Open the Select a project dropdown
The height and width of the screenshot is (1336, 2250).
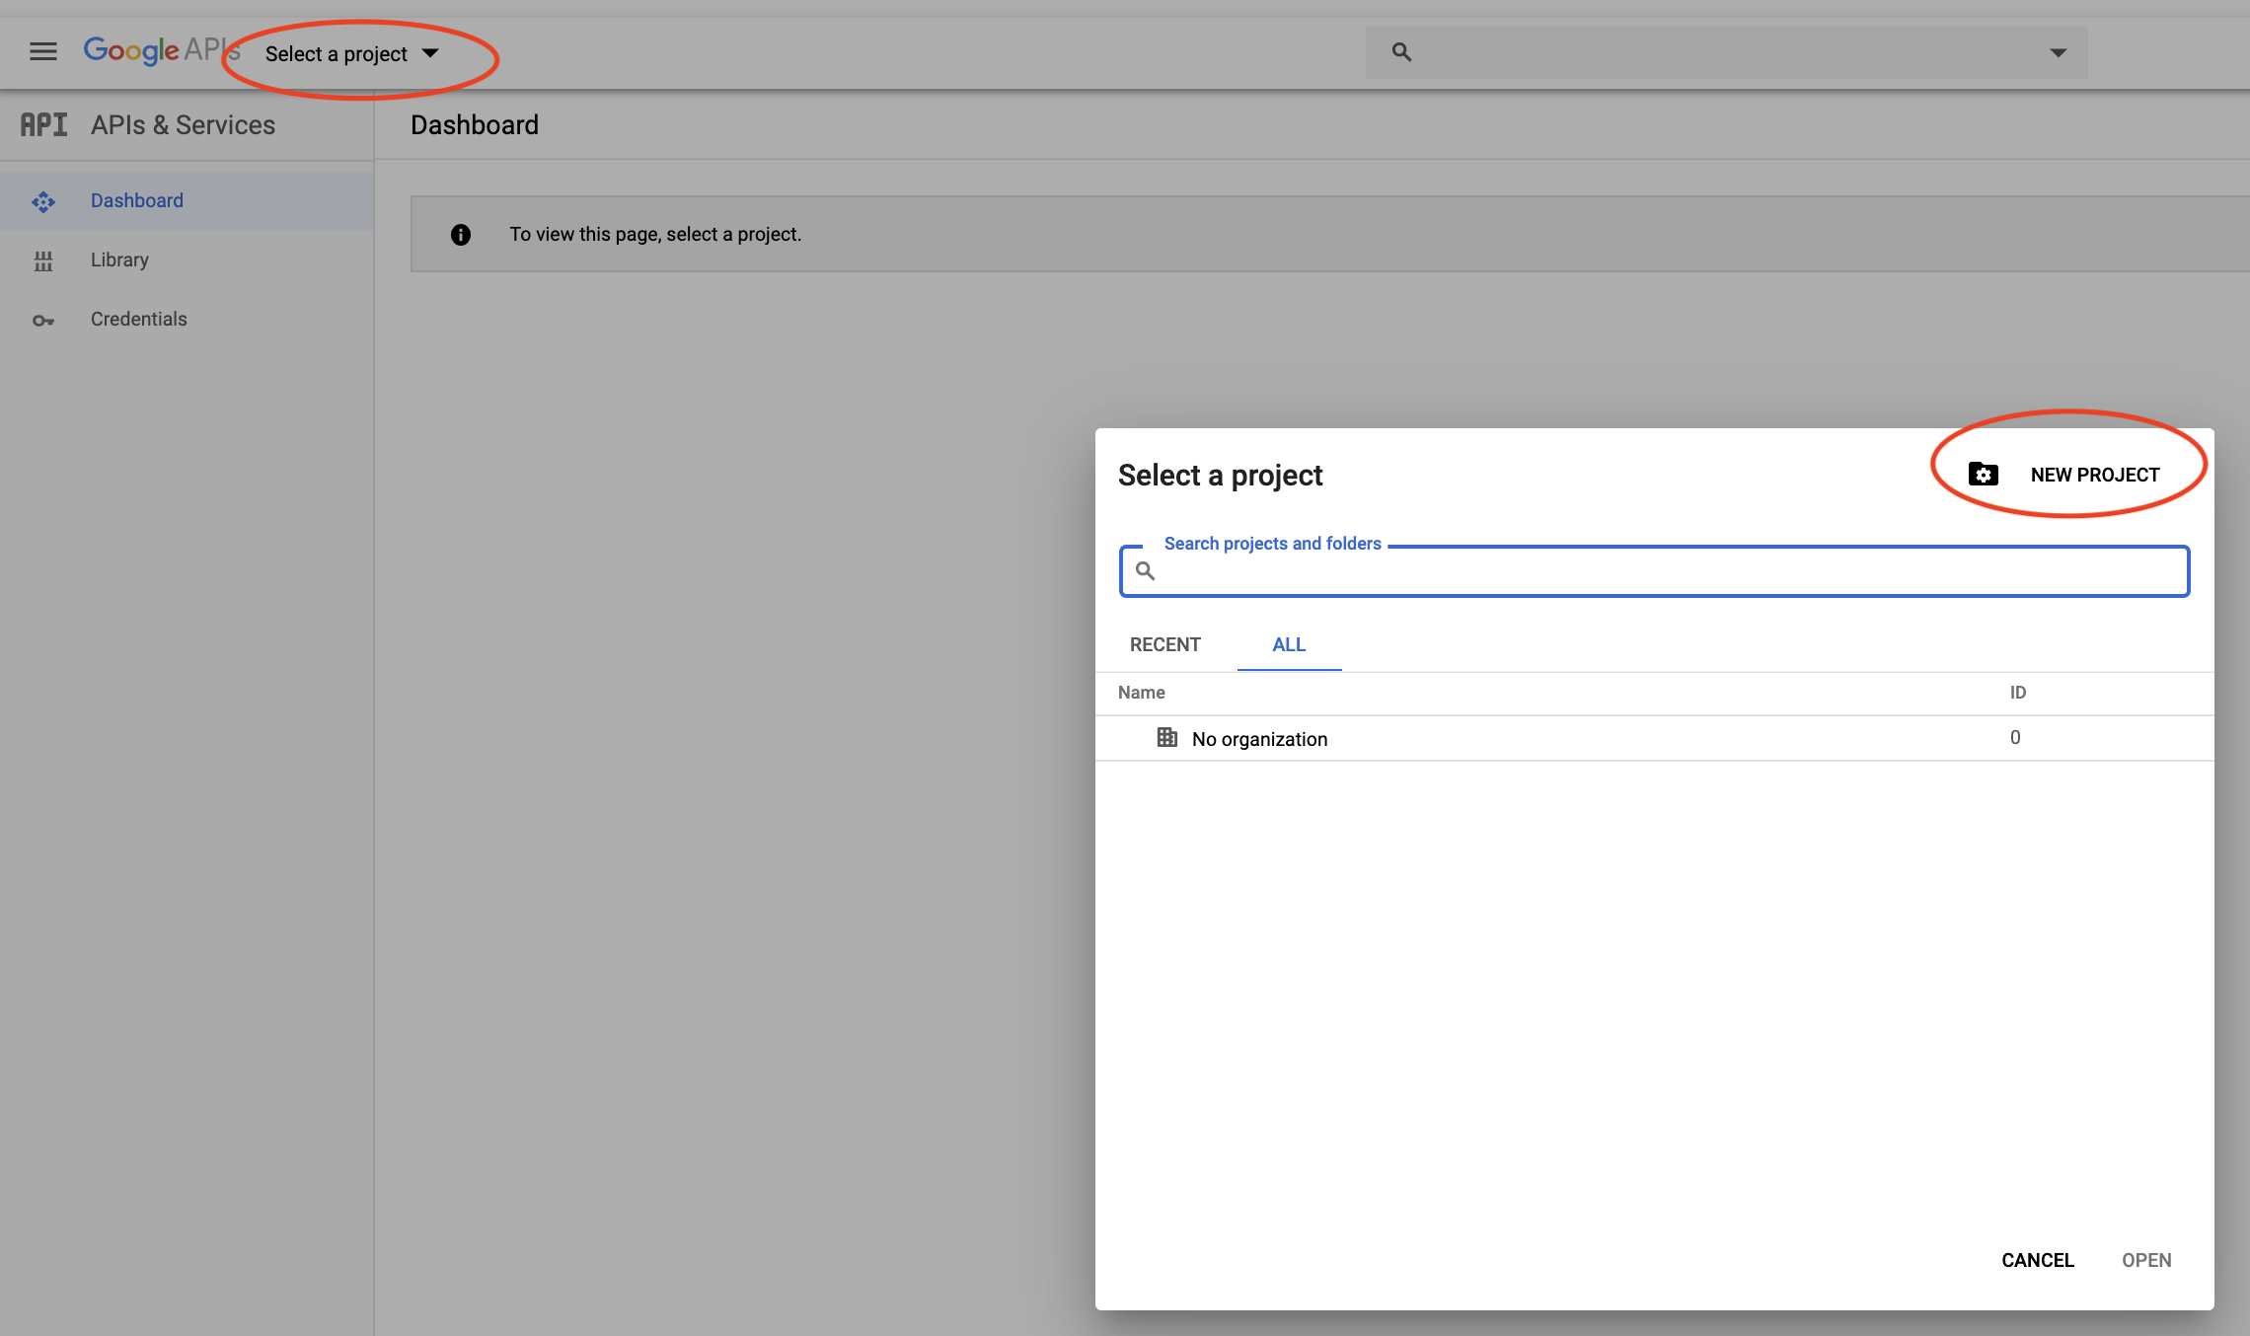tap(350, 53)
